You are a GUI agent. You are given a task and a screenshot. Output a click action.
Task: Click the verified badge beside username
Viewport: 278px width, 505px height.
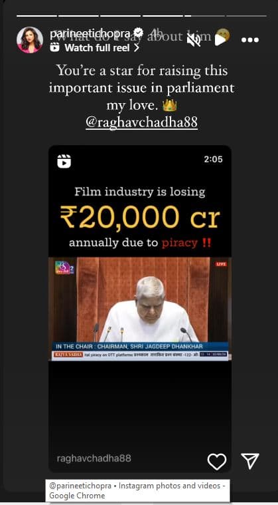(x=139, y=33)
